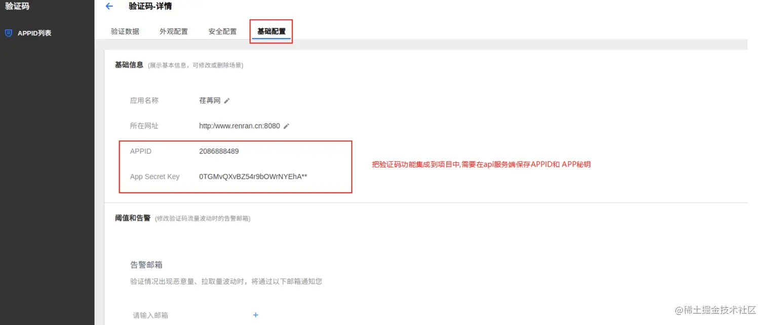Click the back arrow icon
Viewport: 766px width, 325px height.
point(109,7)
